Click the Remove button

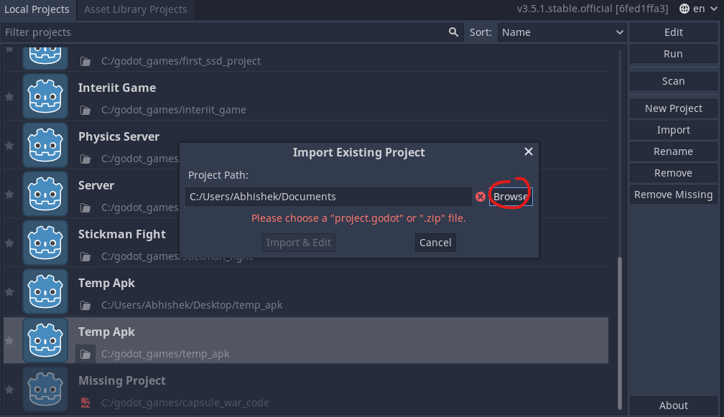[x=673, y=173]
